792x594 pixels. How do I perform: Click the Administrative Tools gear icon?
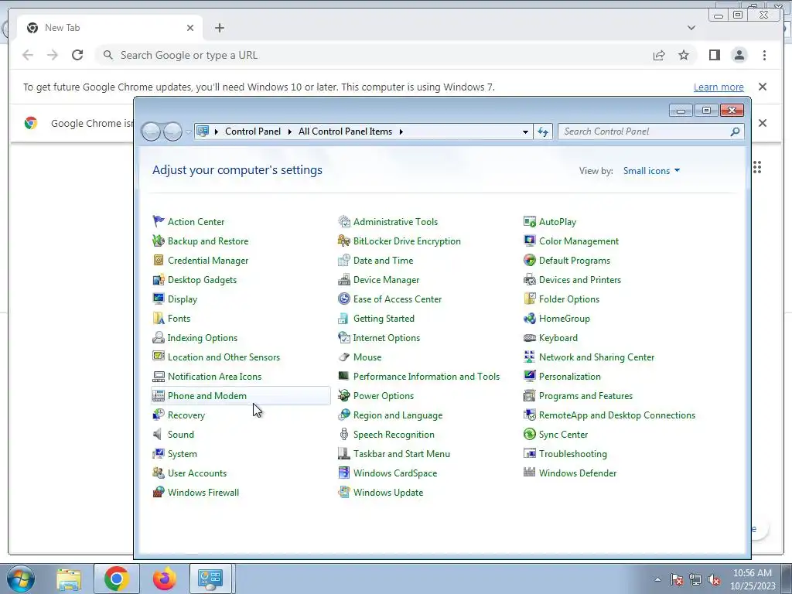344,221
